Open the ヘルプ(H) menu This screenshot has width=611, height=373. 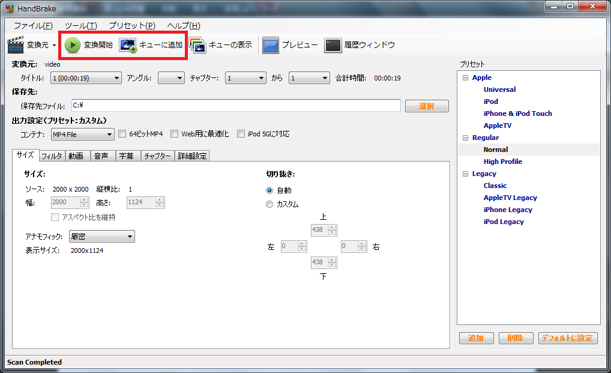(184, 26)
